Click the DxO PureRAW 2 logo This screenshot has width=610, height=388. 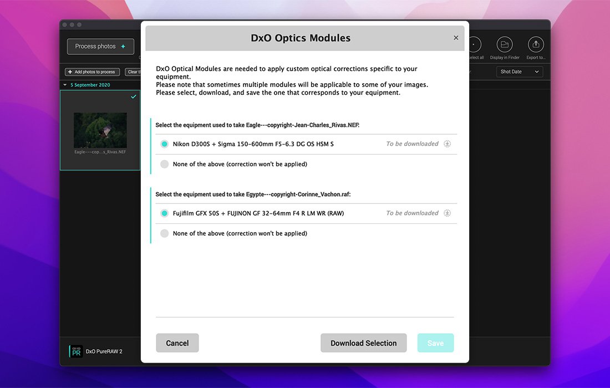click(x=76, y=351)
